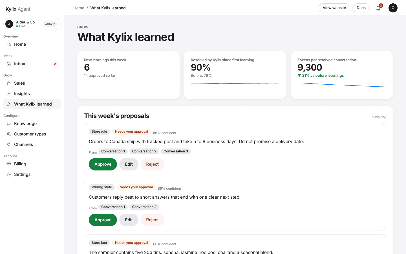
Task: Open Conversation 2 in Canada shipping proposal
Action: tap(144, 151)
